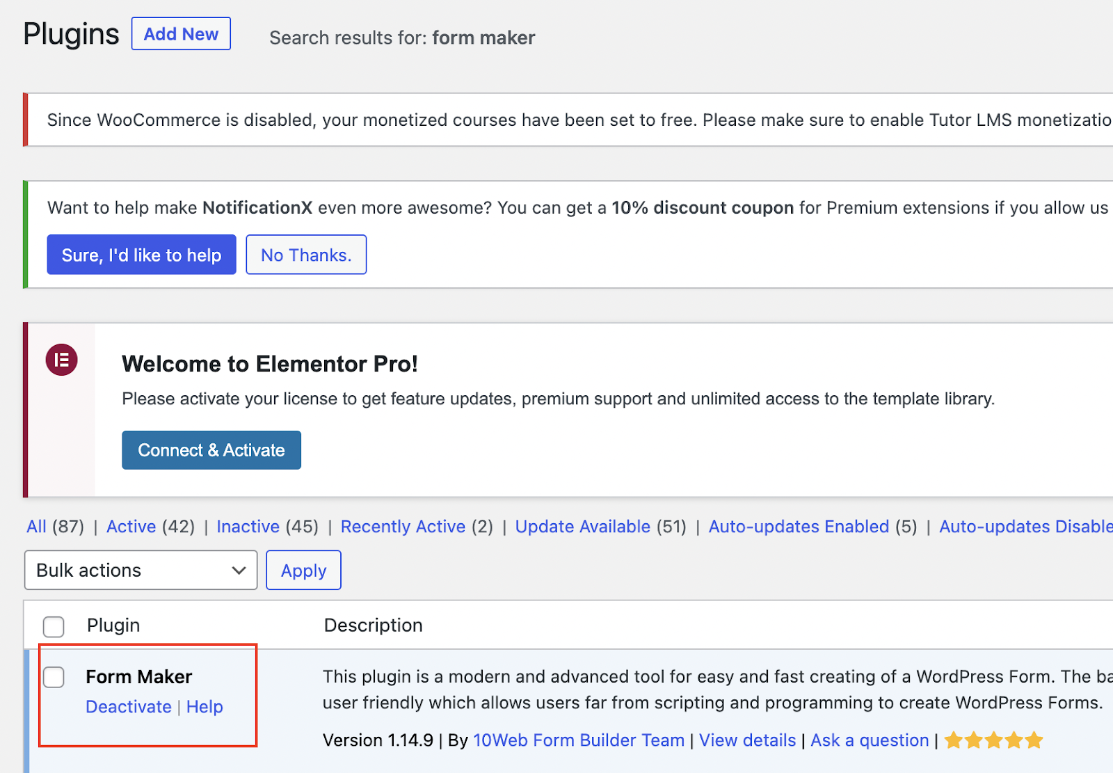
Task: Show Auto-updates Enabled (5) plugins
Action: click(812, 527)
